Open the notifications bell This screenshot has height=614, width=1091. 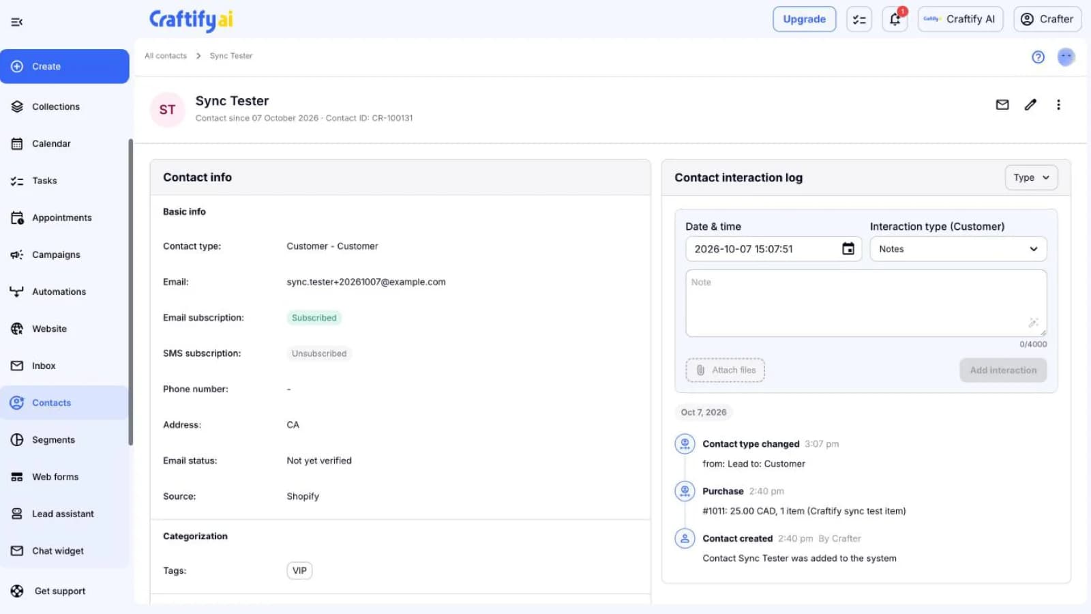coord(895,19)
